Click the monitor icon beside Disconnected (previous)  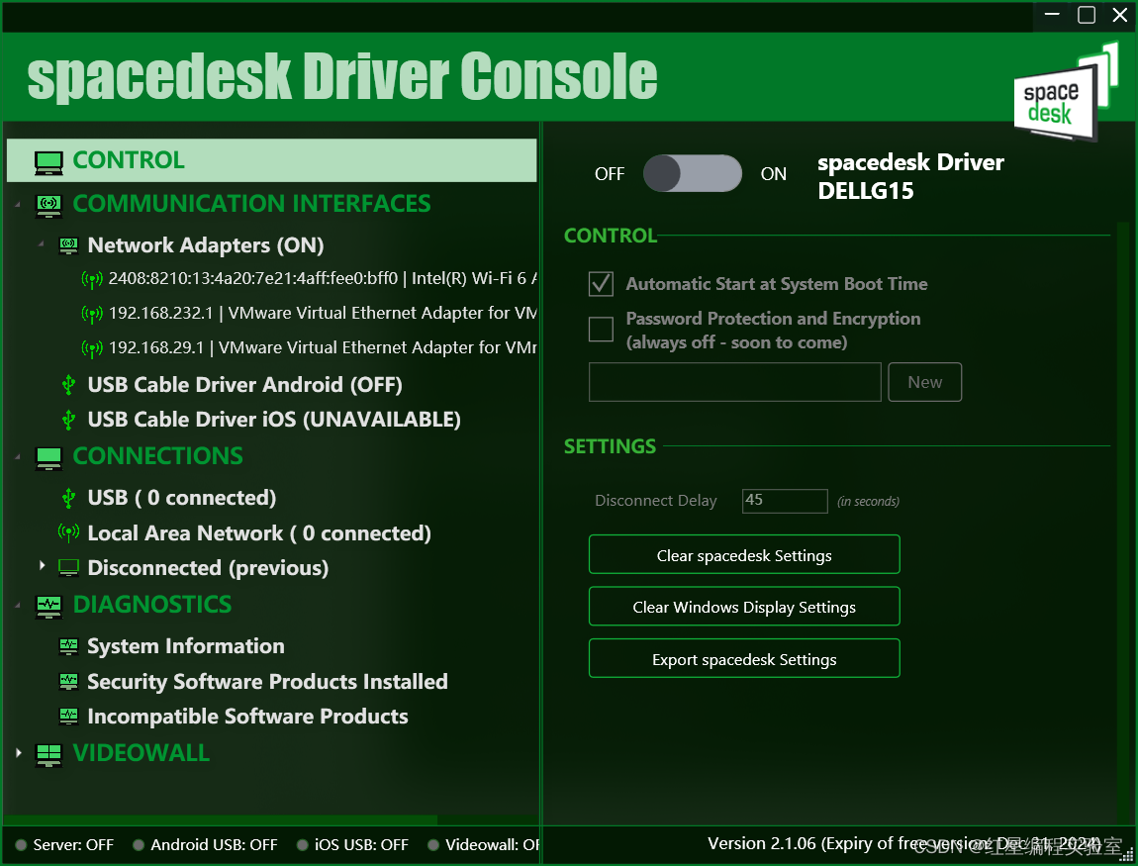coord(69,568)
